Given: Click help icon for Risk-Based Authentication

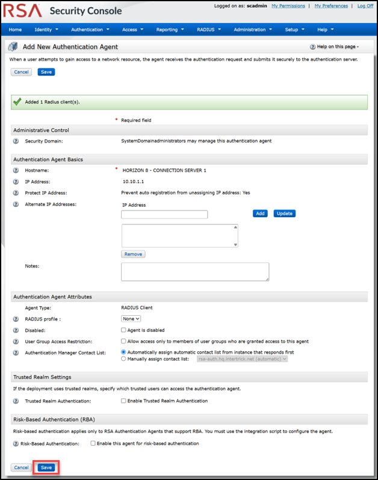Looking at the screenshot, I should click(x=16, y=443).
